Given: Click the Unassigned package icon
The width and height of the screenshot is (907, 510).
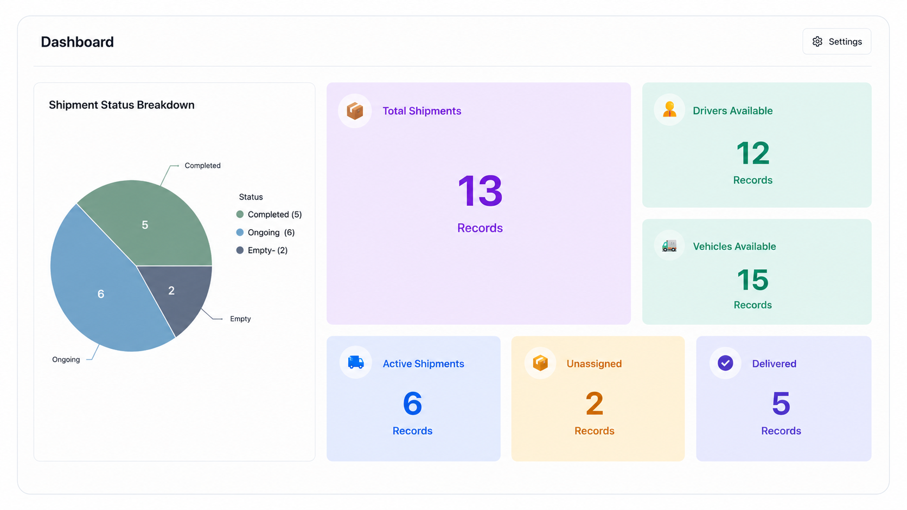Looking at the screenshot, I should click(540, 363).
